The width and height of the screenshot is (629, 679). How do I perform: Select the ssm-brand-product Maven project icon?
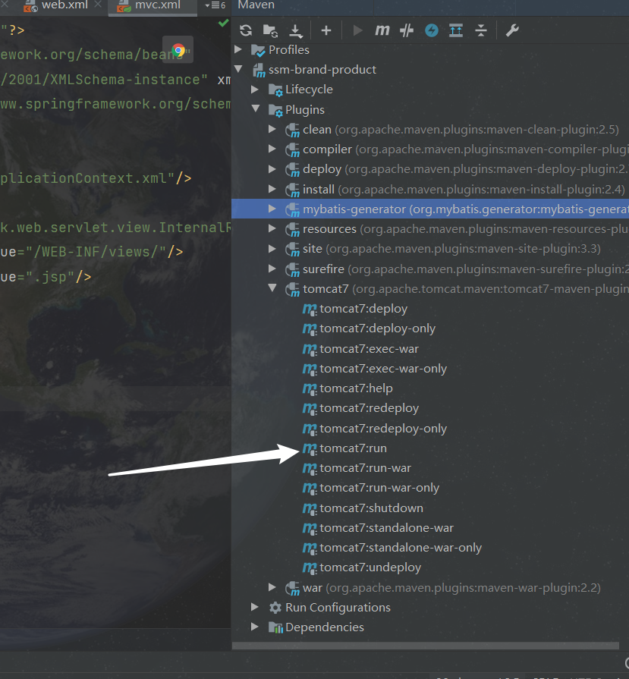click(259, 70)
